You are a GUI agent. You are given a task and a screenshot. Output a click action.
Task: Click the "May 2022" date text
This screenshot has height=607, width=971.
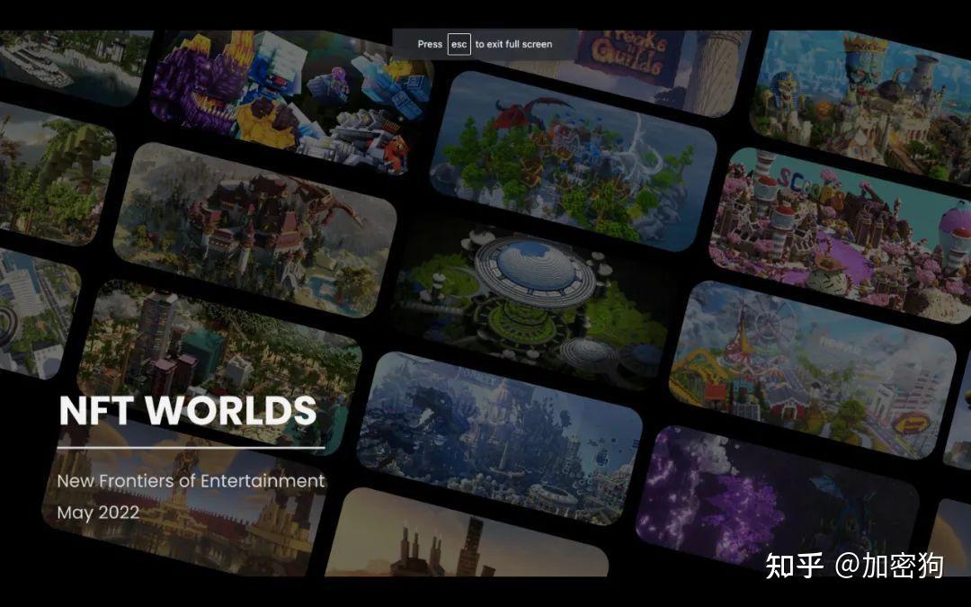pos(98,513)
